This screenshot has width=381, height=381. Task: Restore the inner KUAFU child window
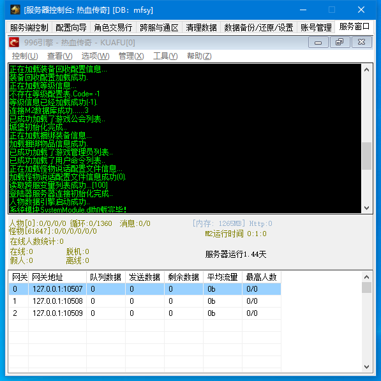tap(340, 43)
